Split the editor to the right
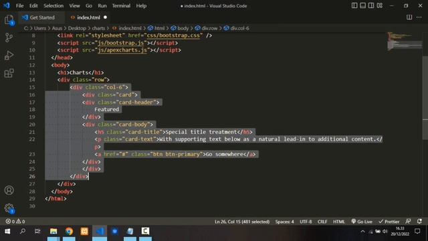 [x=409, y=17]
